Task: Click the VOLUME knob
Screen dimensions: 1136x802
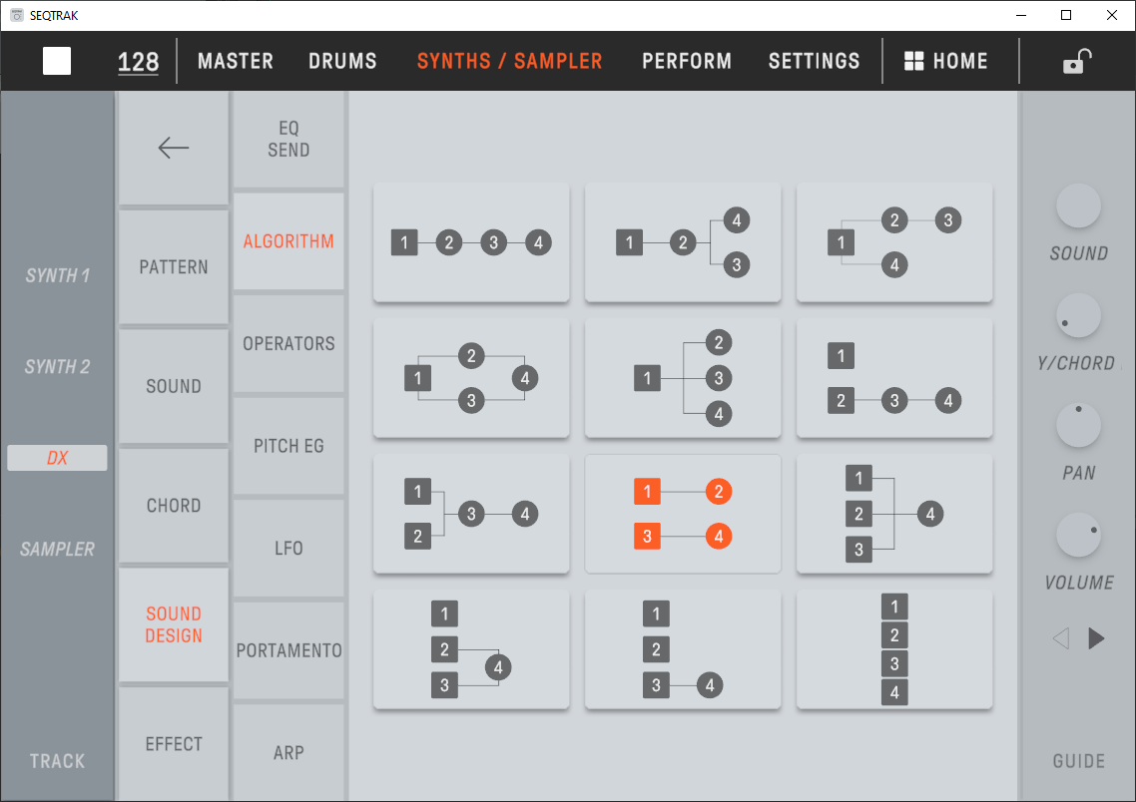Action: 1078,536
